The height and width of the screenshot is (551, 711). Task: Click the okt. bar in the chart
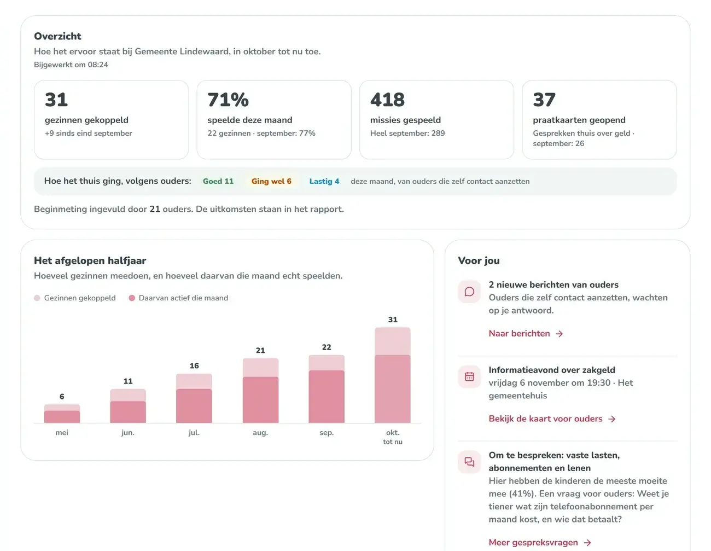(x=393, y=375)
